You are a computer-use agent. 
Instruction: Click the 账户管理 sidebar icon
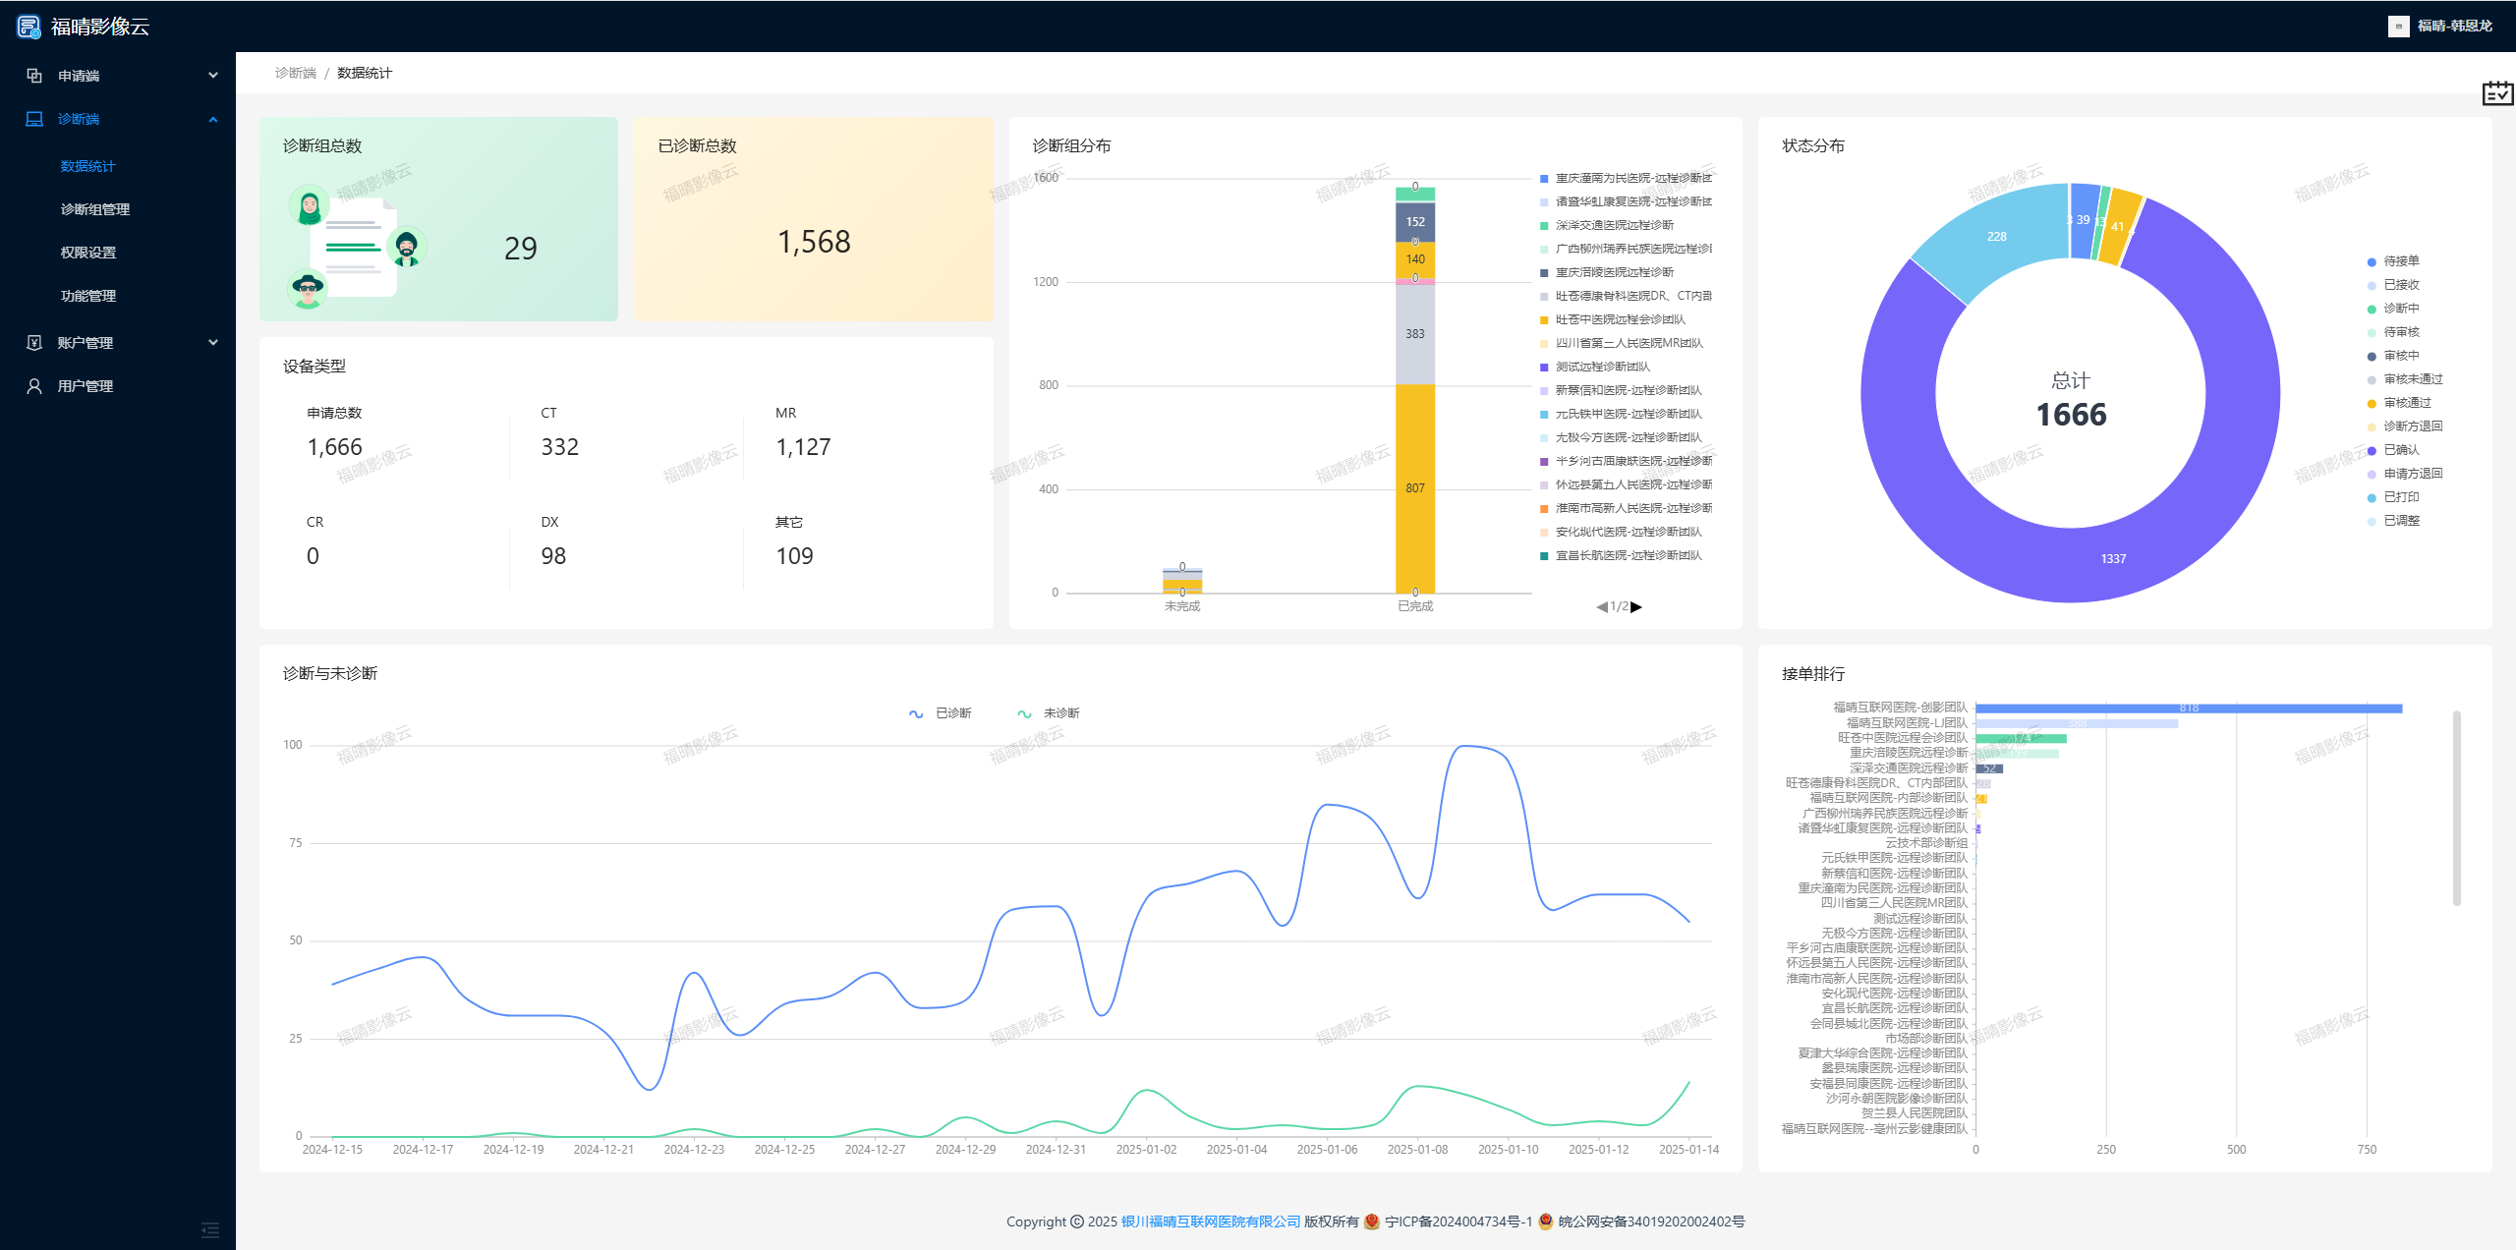pos(34,343)
